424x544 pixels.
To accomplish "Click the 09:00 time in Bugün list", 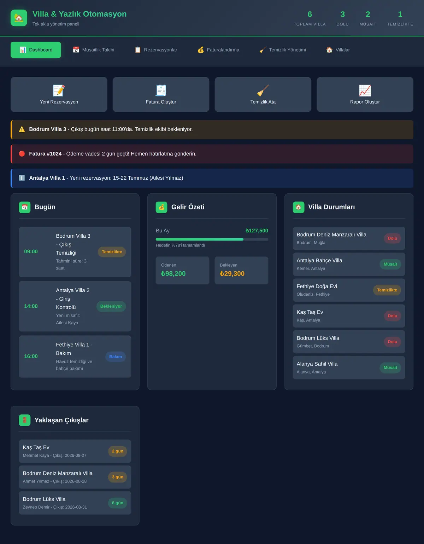I will pyautogui.click(x=31, y=251).
